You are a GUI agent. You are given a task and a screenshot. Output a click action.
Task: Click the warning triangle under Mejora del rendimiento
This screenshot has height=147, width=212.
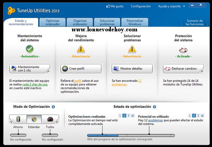(81, 49)
